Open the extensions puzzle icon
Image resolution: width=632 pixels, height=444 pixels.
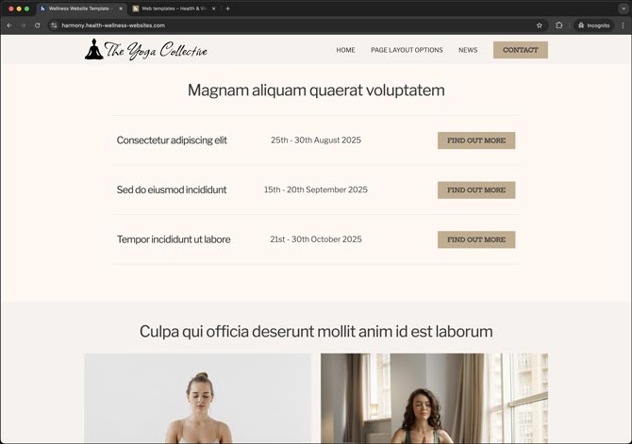pyautogui.click(x=559, y=25)
